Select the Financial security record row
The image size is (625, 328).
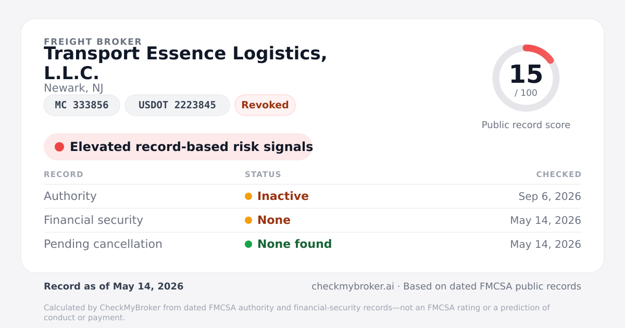click(x=312, y=220)
